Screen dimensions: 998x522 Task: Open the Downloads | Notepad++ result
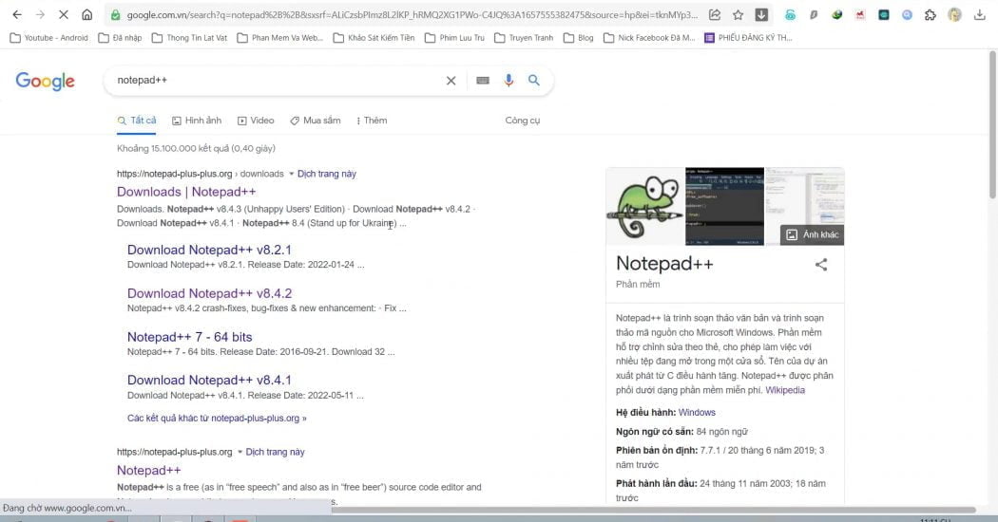point(186,192)
